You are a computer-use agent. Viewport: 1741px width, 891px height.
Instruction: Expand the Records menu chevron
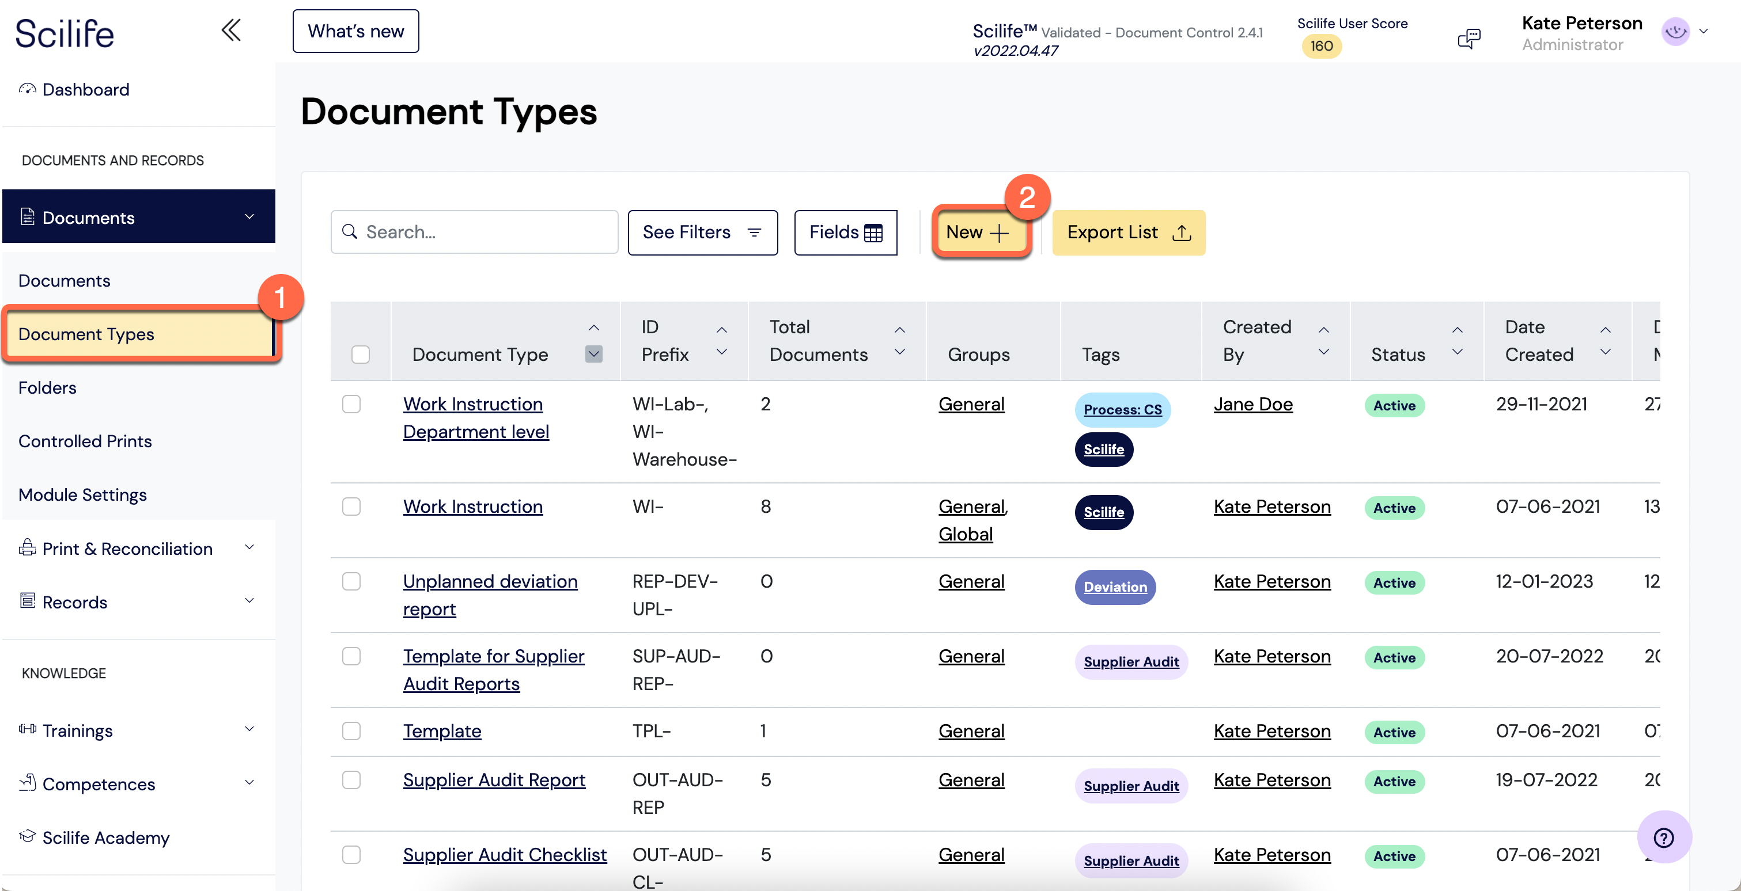tap(249, 601)
